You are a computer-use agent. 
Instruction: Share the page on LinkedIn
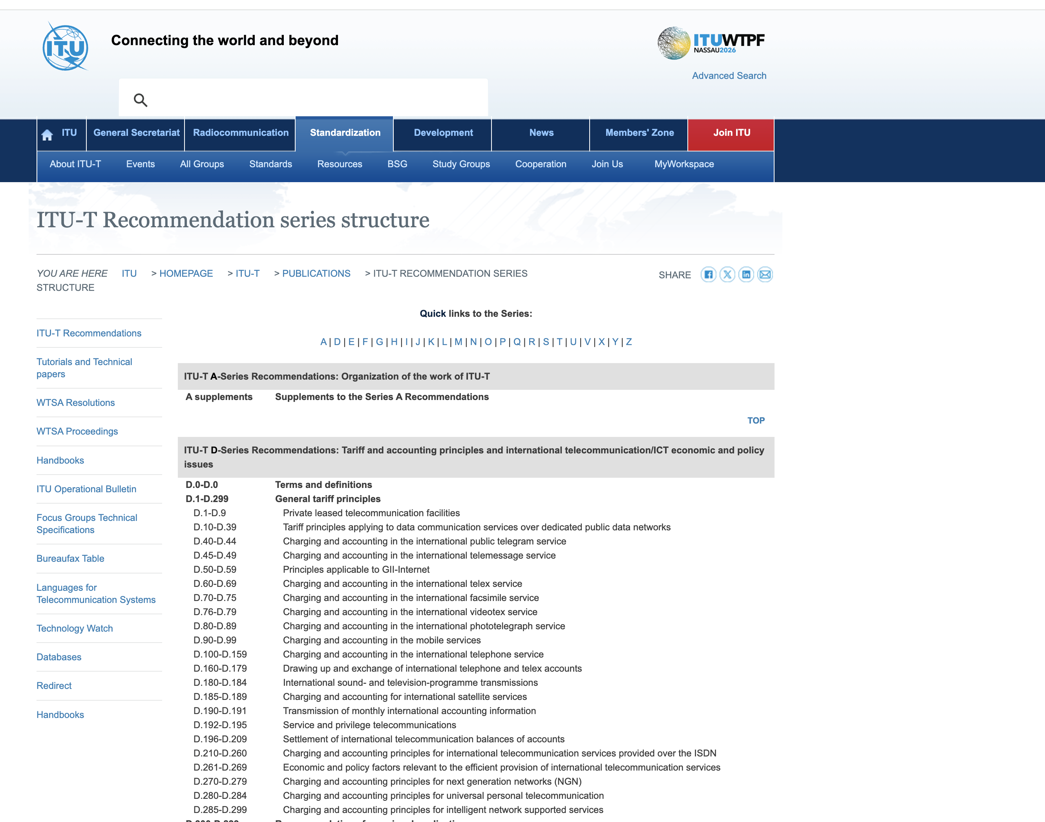pos(746,275)
